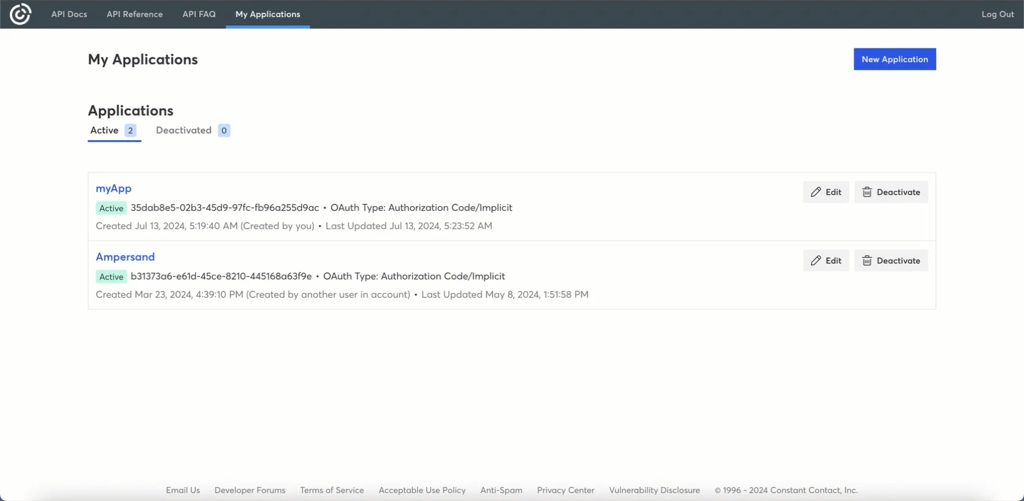Open the myApp application link
Viewport: 1024px width, 501px height.
pyautogui.click(x=113, y=188)
